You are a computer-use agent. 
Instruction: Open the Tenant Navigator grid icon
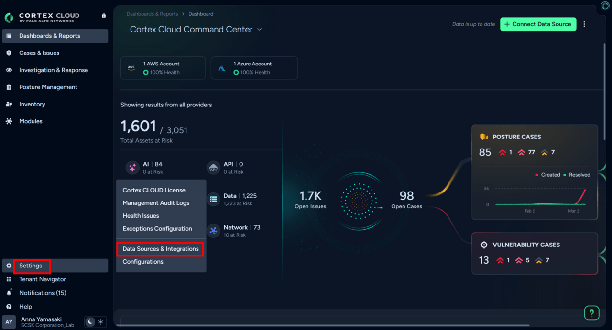pos(9,279)
